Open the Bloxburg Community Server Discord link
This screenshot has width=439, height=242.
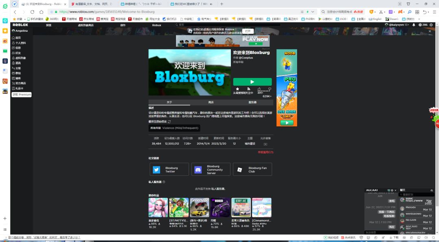(x=211, y=169)
